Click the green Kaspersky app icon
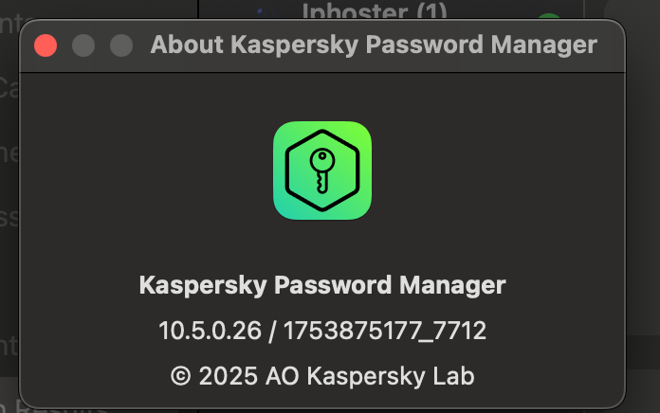The image size is (660, 413). (x=322, y=171)
